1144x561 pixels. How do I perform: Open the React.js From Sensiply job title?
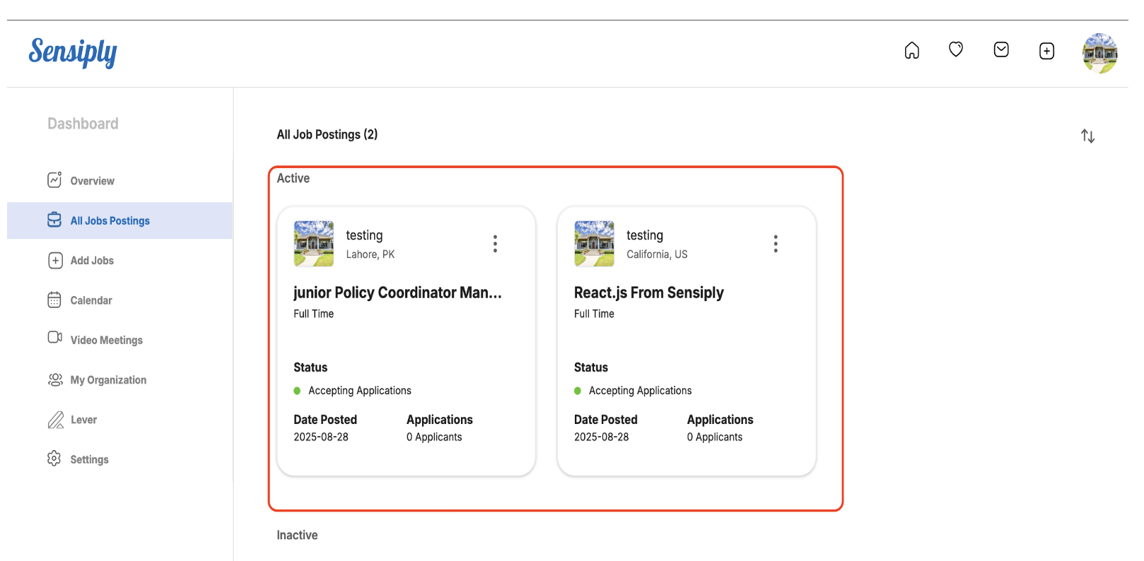tap(648, 293)
